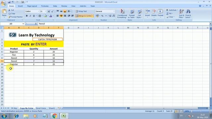212x119 pixels.
Task: Switch to the Excel Voice sheet tab
Action: tap(41, 108)
